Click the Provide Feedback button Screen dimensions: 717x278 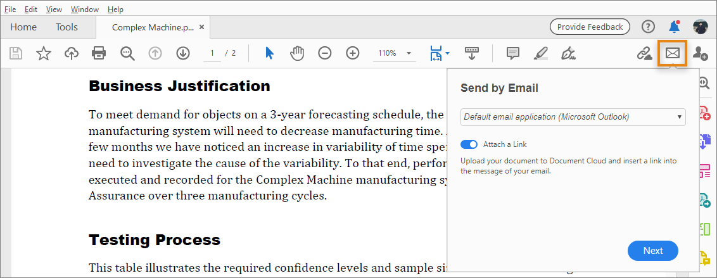590,27
